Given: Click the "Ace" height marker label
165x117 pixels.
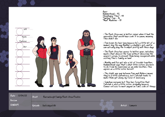Looking at the screenshot, I should pos(25,47).
